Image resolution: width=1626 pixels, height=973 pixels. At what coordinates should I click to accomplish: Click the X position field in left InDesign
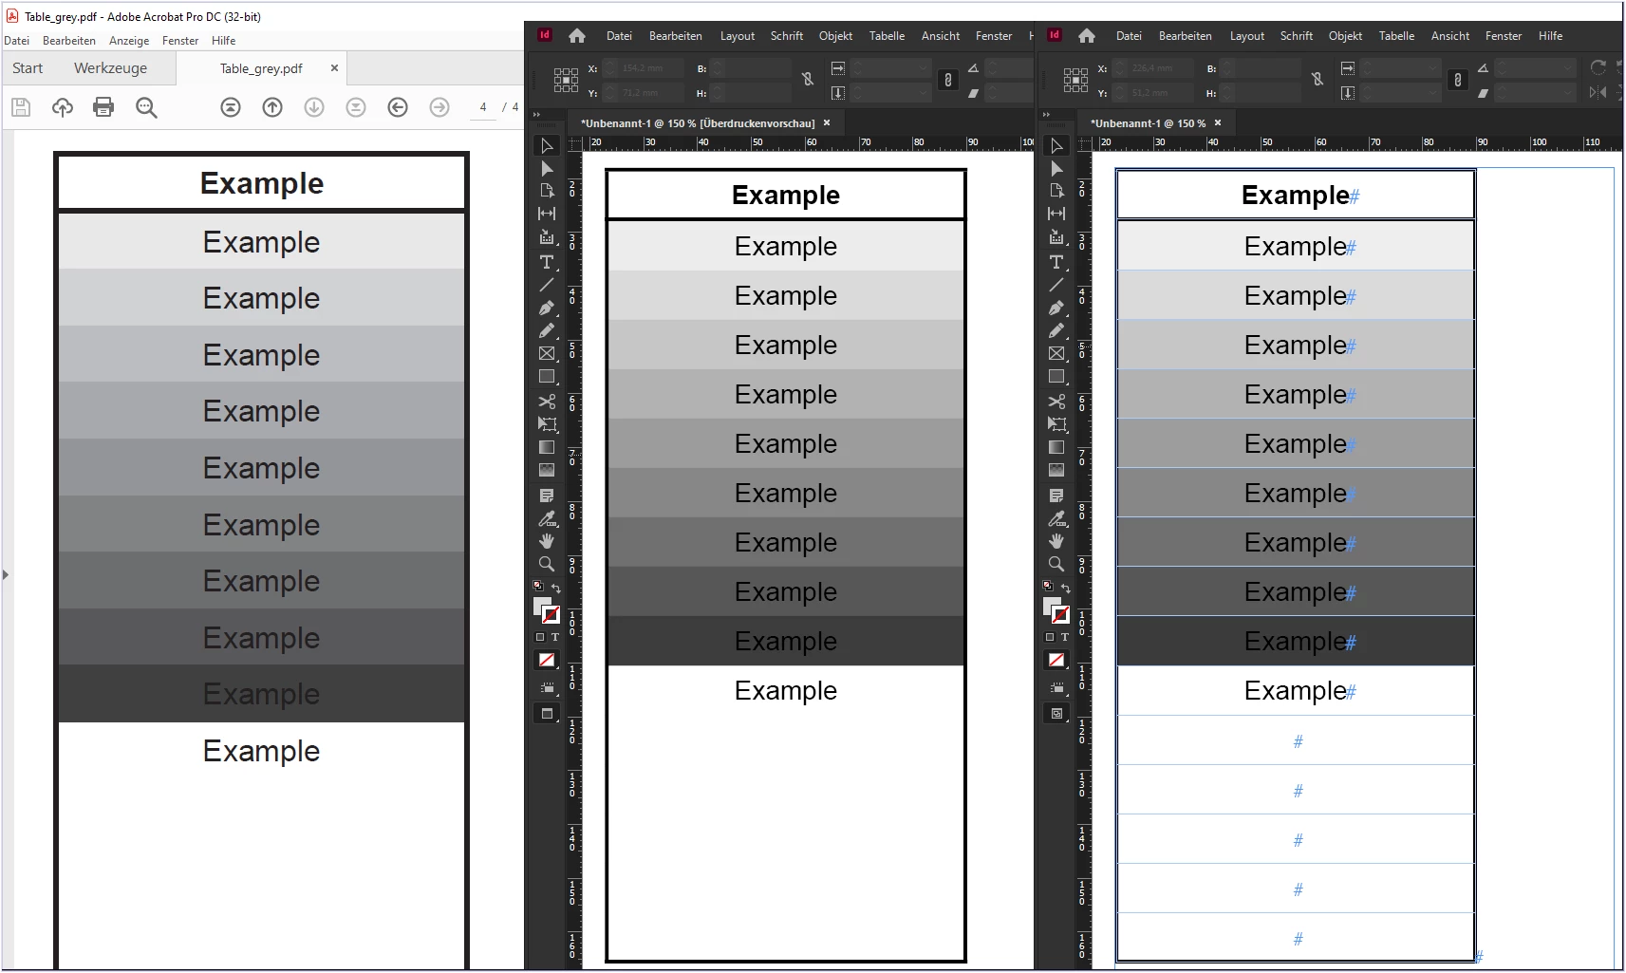coord(645,68)
